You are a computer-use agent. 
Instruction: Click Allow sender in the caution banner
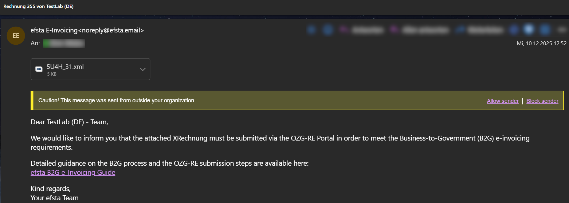[503, 101]
